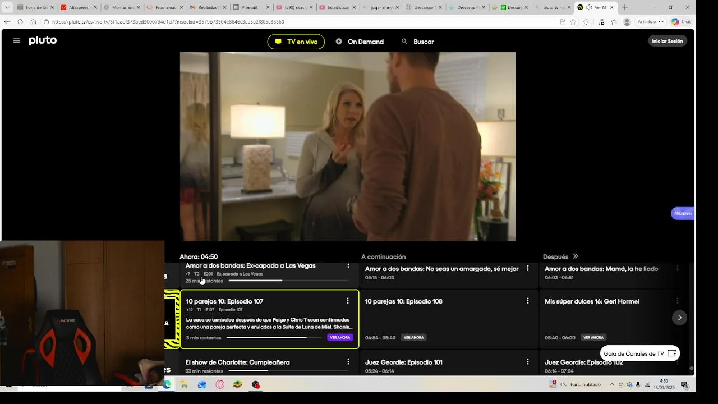Expand the Después schedule arrows

coord(575,256)
